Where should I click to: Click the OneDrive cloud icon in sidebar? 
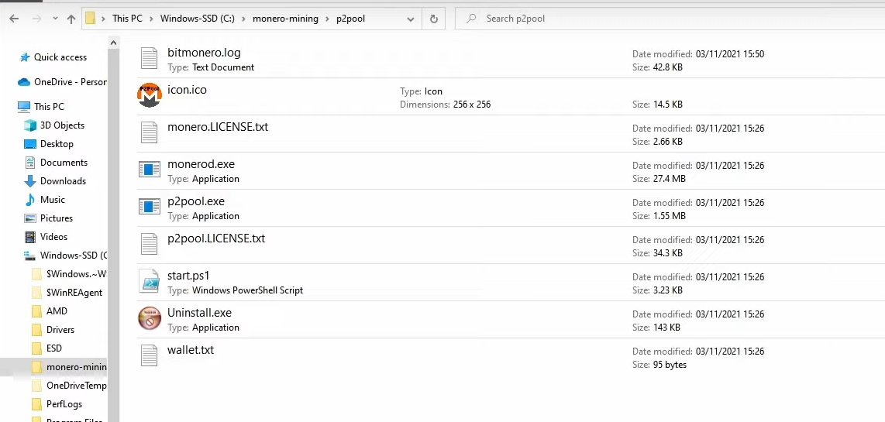pyautogui.click(x=24, y=82)
